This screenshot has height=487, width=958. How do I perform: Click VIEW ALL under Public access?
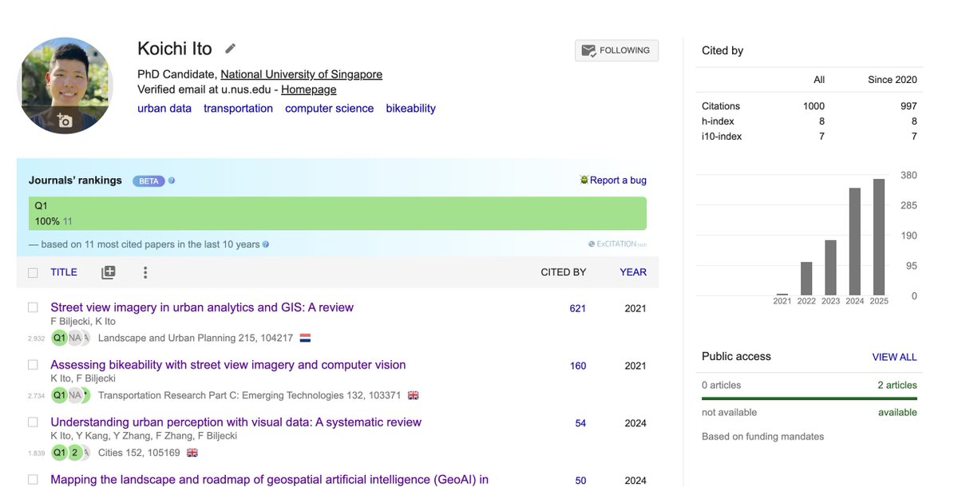click(894, 357)
